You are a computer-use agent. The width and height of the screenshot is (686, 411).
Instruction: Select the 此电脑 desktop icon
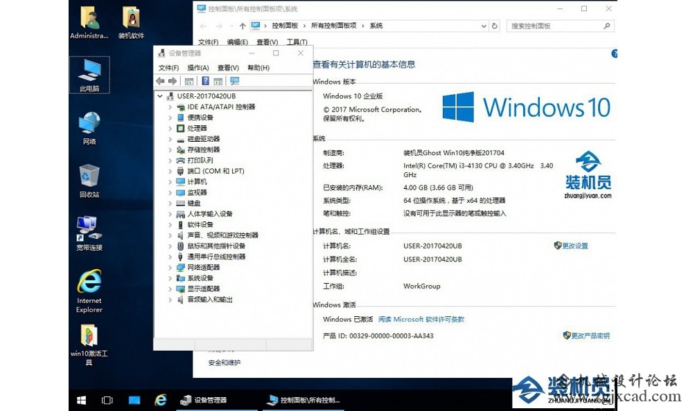click(x=89, y=75)
